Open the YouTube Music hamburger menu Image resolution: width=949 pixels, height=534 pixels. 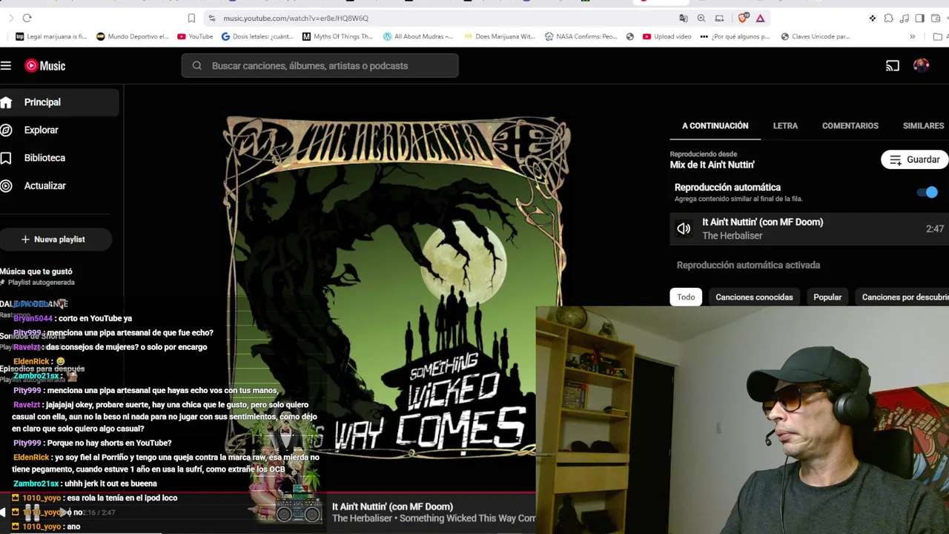coord(6,65)
